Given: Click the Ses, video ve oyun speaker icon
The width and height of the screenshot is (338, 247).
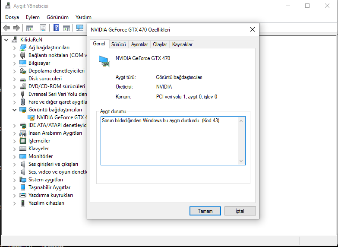Looking at the screenshot, I should point(23,172).
